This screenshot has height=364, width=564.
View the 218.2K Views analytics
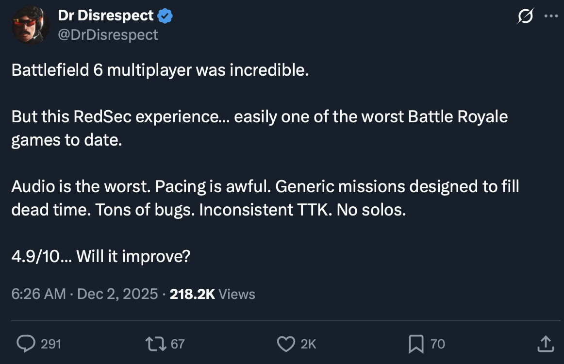(x=212, y=294)
